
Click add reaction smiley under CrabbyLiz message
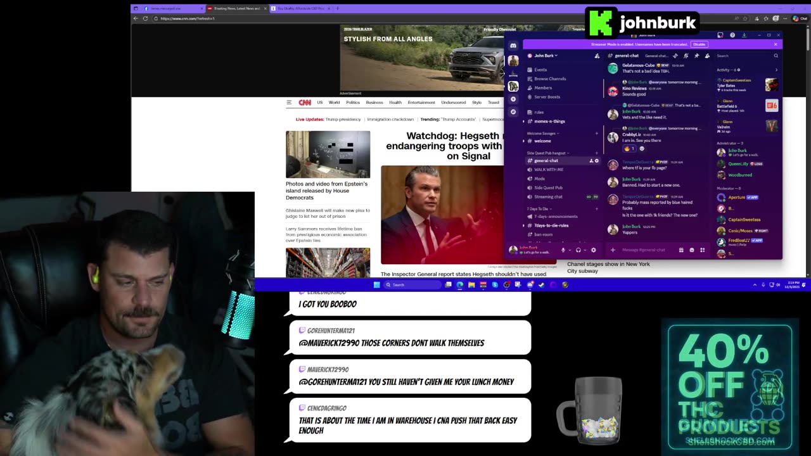[x=642, y=149]
